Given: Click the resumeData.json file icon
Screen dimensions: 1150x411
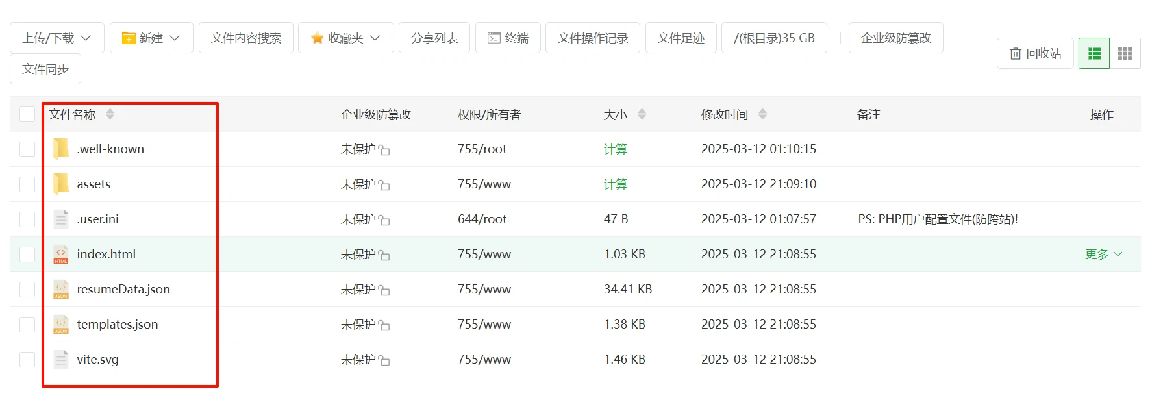Looking at the screenshot, I should [61, 289].
